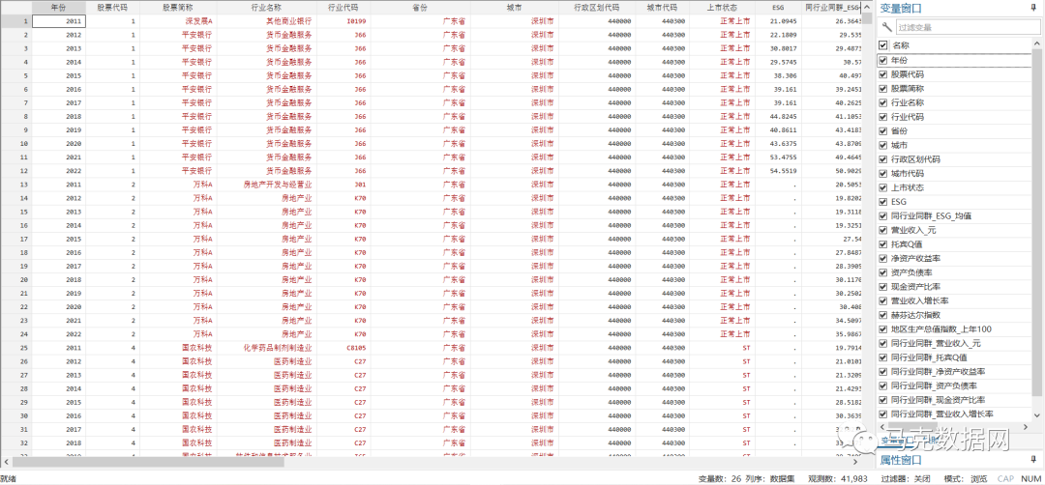1045x485 pixels.
Task: Click the ESG value 30.8017
Action: (x=778, y=48)
